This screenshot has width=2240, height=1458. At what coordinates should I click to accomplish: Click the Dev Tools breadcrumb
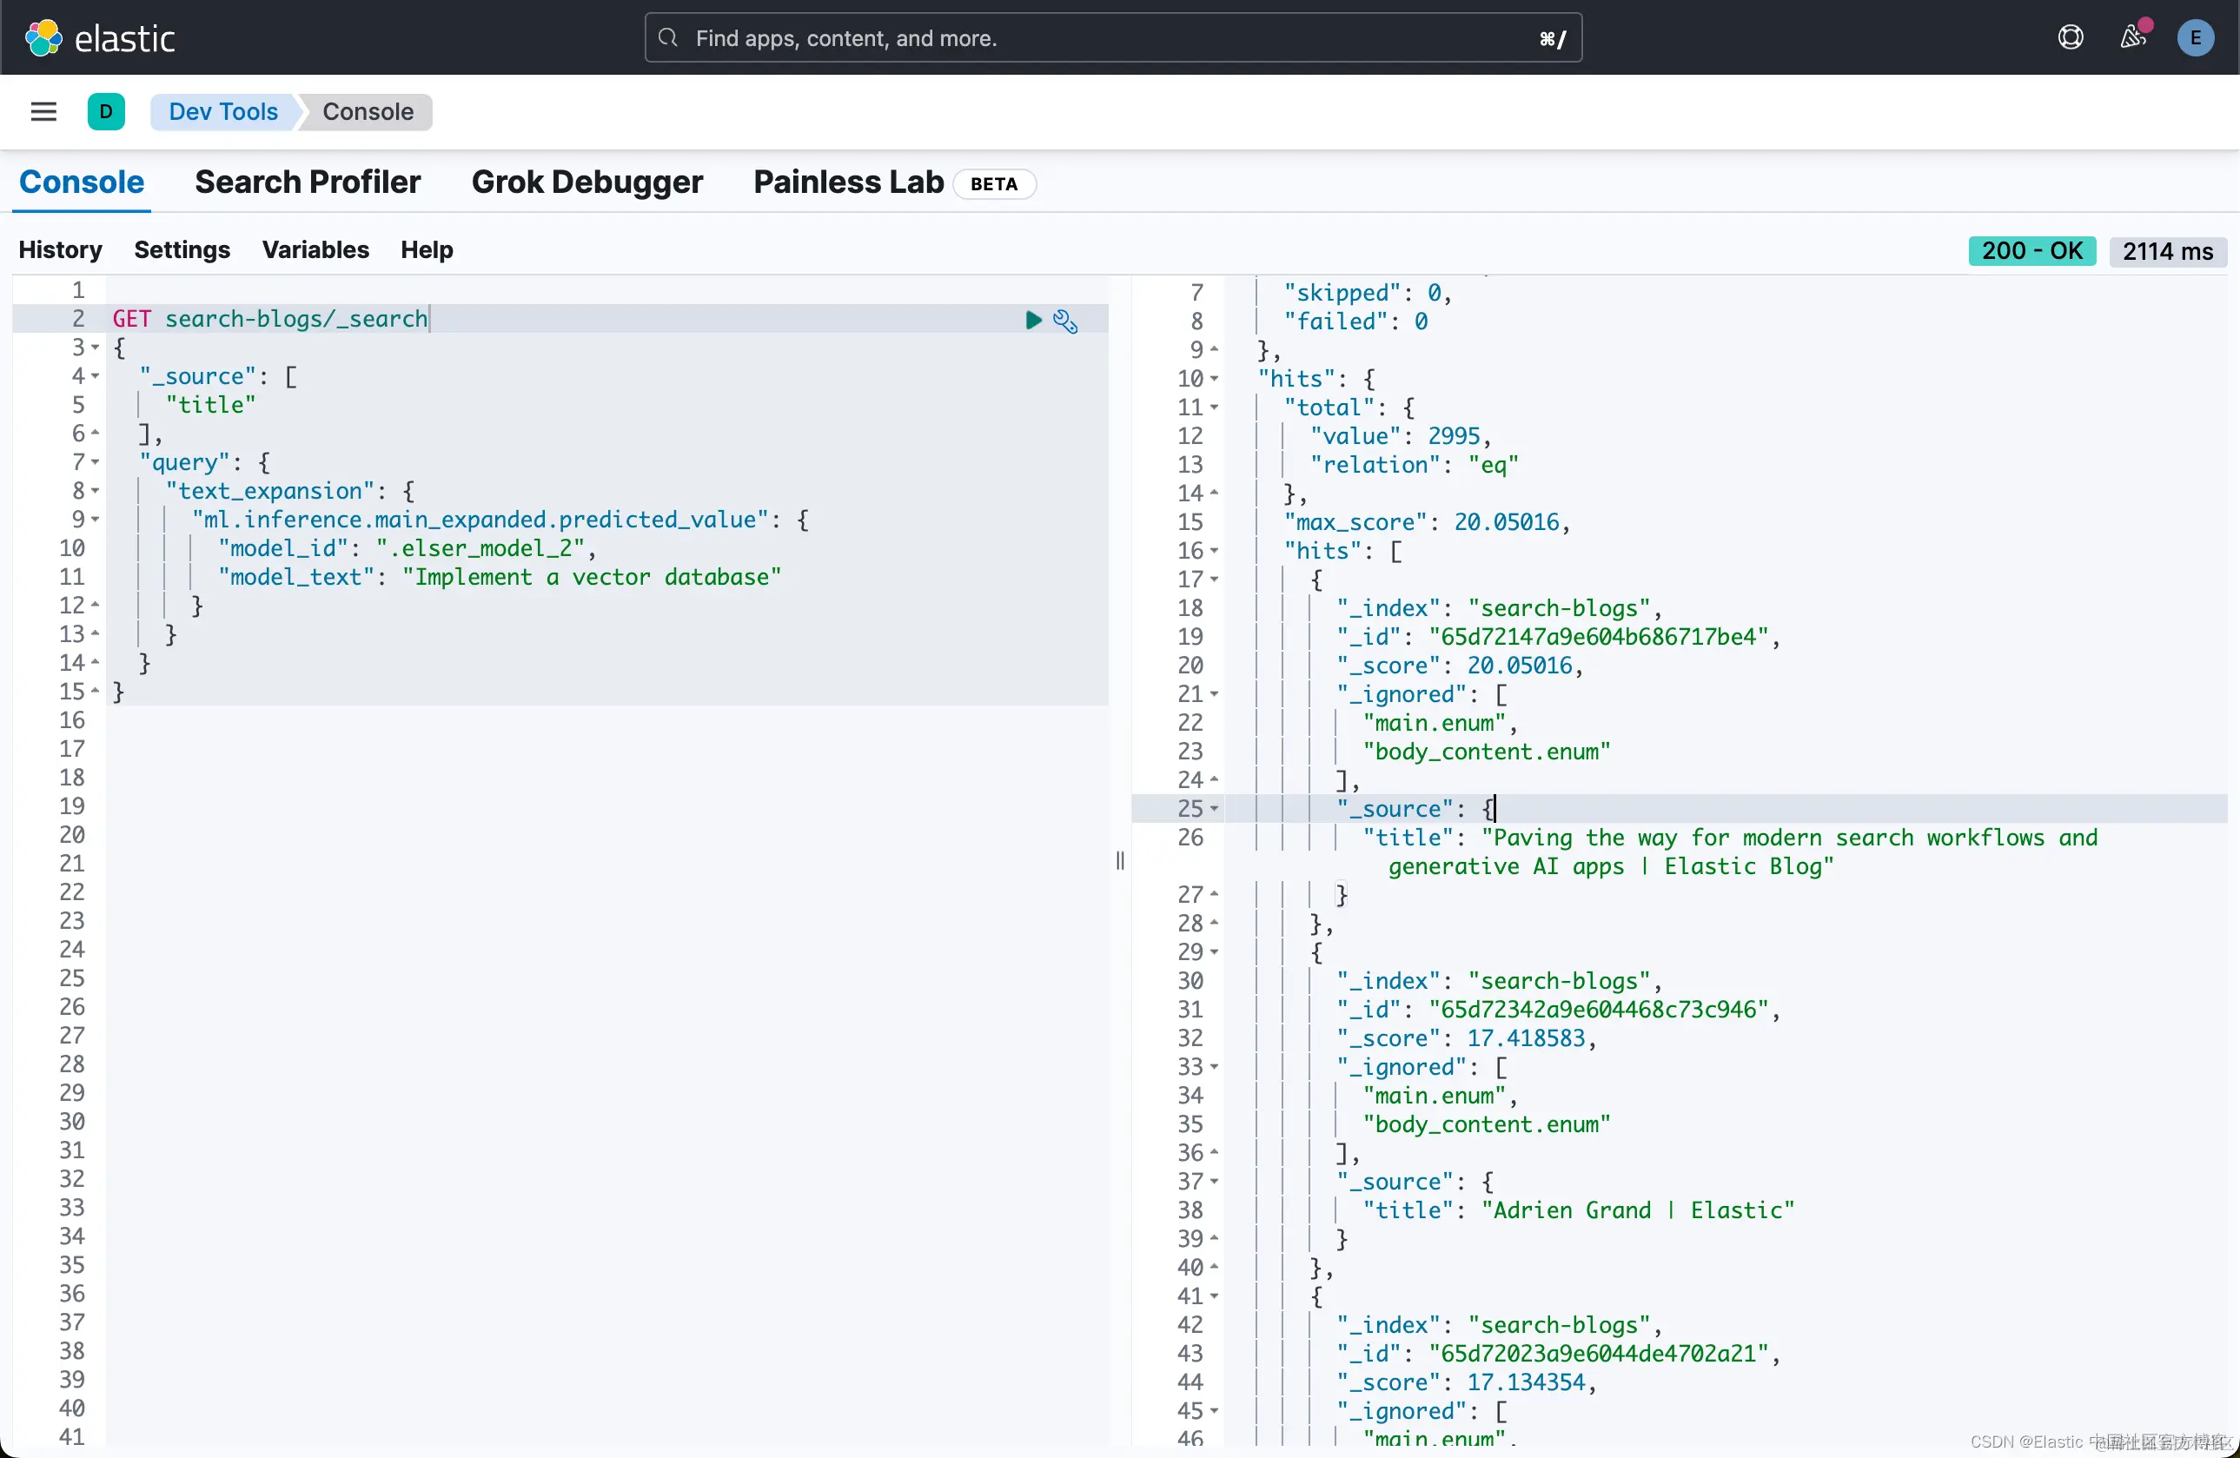click(223, 112)
